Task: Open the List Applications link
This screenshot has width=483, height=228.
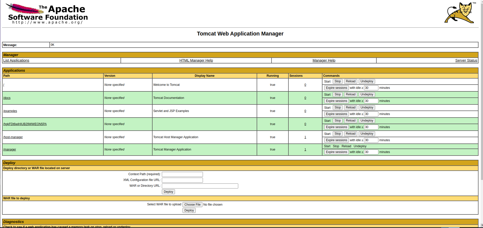Action: [x=16, y=60]
